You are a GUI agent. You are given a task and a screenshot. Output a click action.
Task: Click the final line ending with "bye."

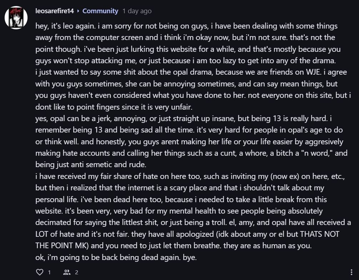point(116,257)
